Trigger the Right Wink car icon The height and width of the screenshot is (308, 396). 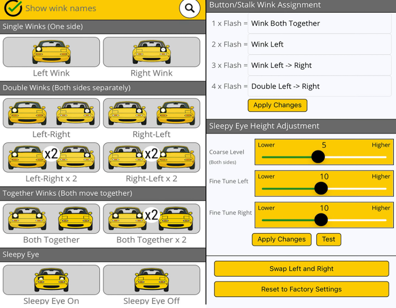coord(151,52)
